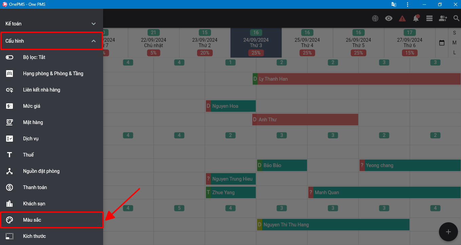Click the search magnifier icon
This screenshot has height=245, width=461.
point(457,18)
